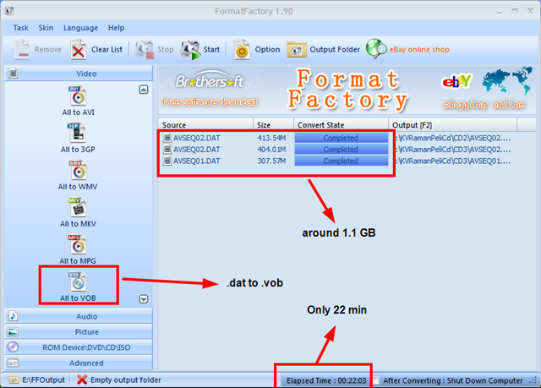
Task: Collapse the Video section header
Action: [x=79, y=74]
